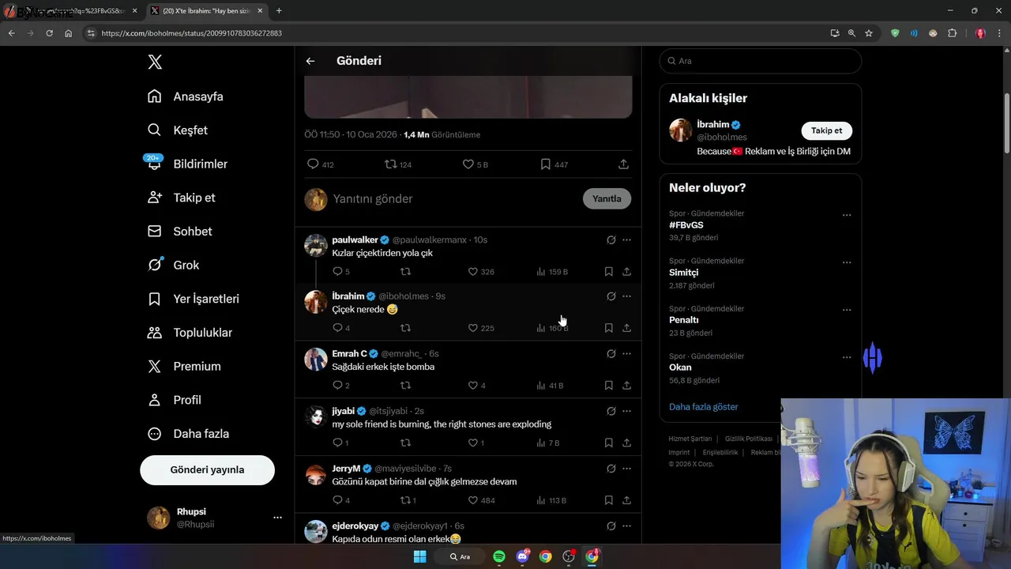Click Daha fazla göster link

tap(704, 407)
